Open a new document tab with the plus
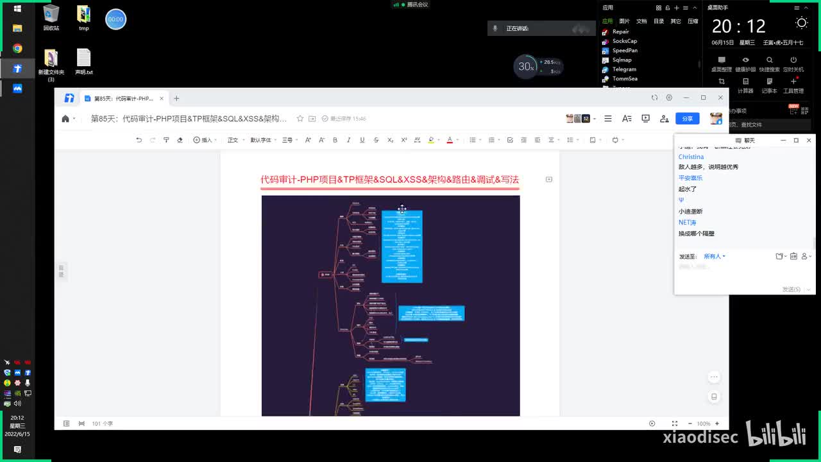 pyautogui.click(x=176, y=98)
